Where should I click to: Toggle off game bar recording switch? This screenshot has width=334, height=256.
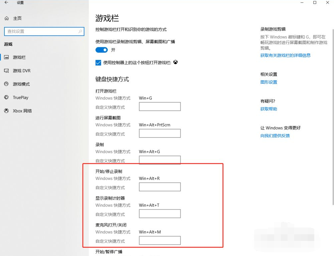click(x=102, y=50)
